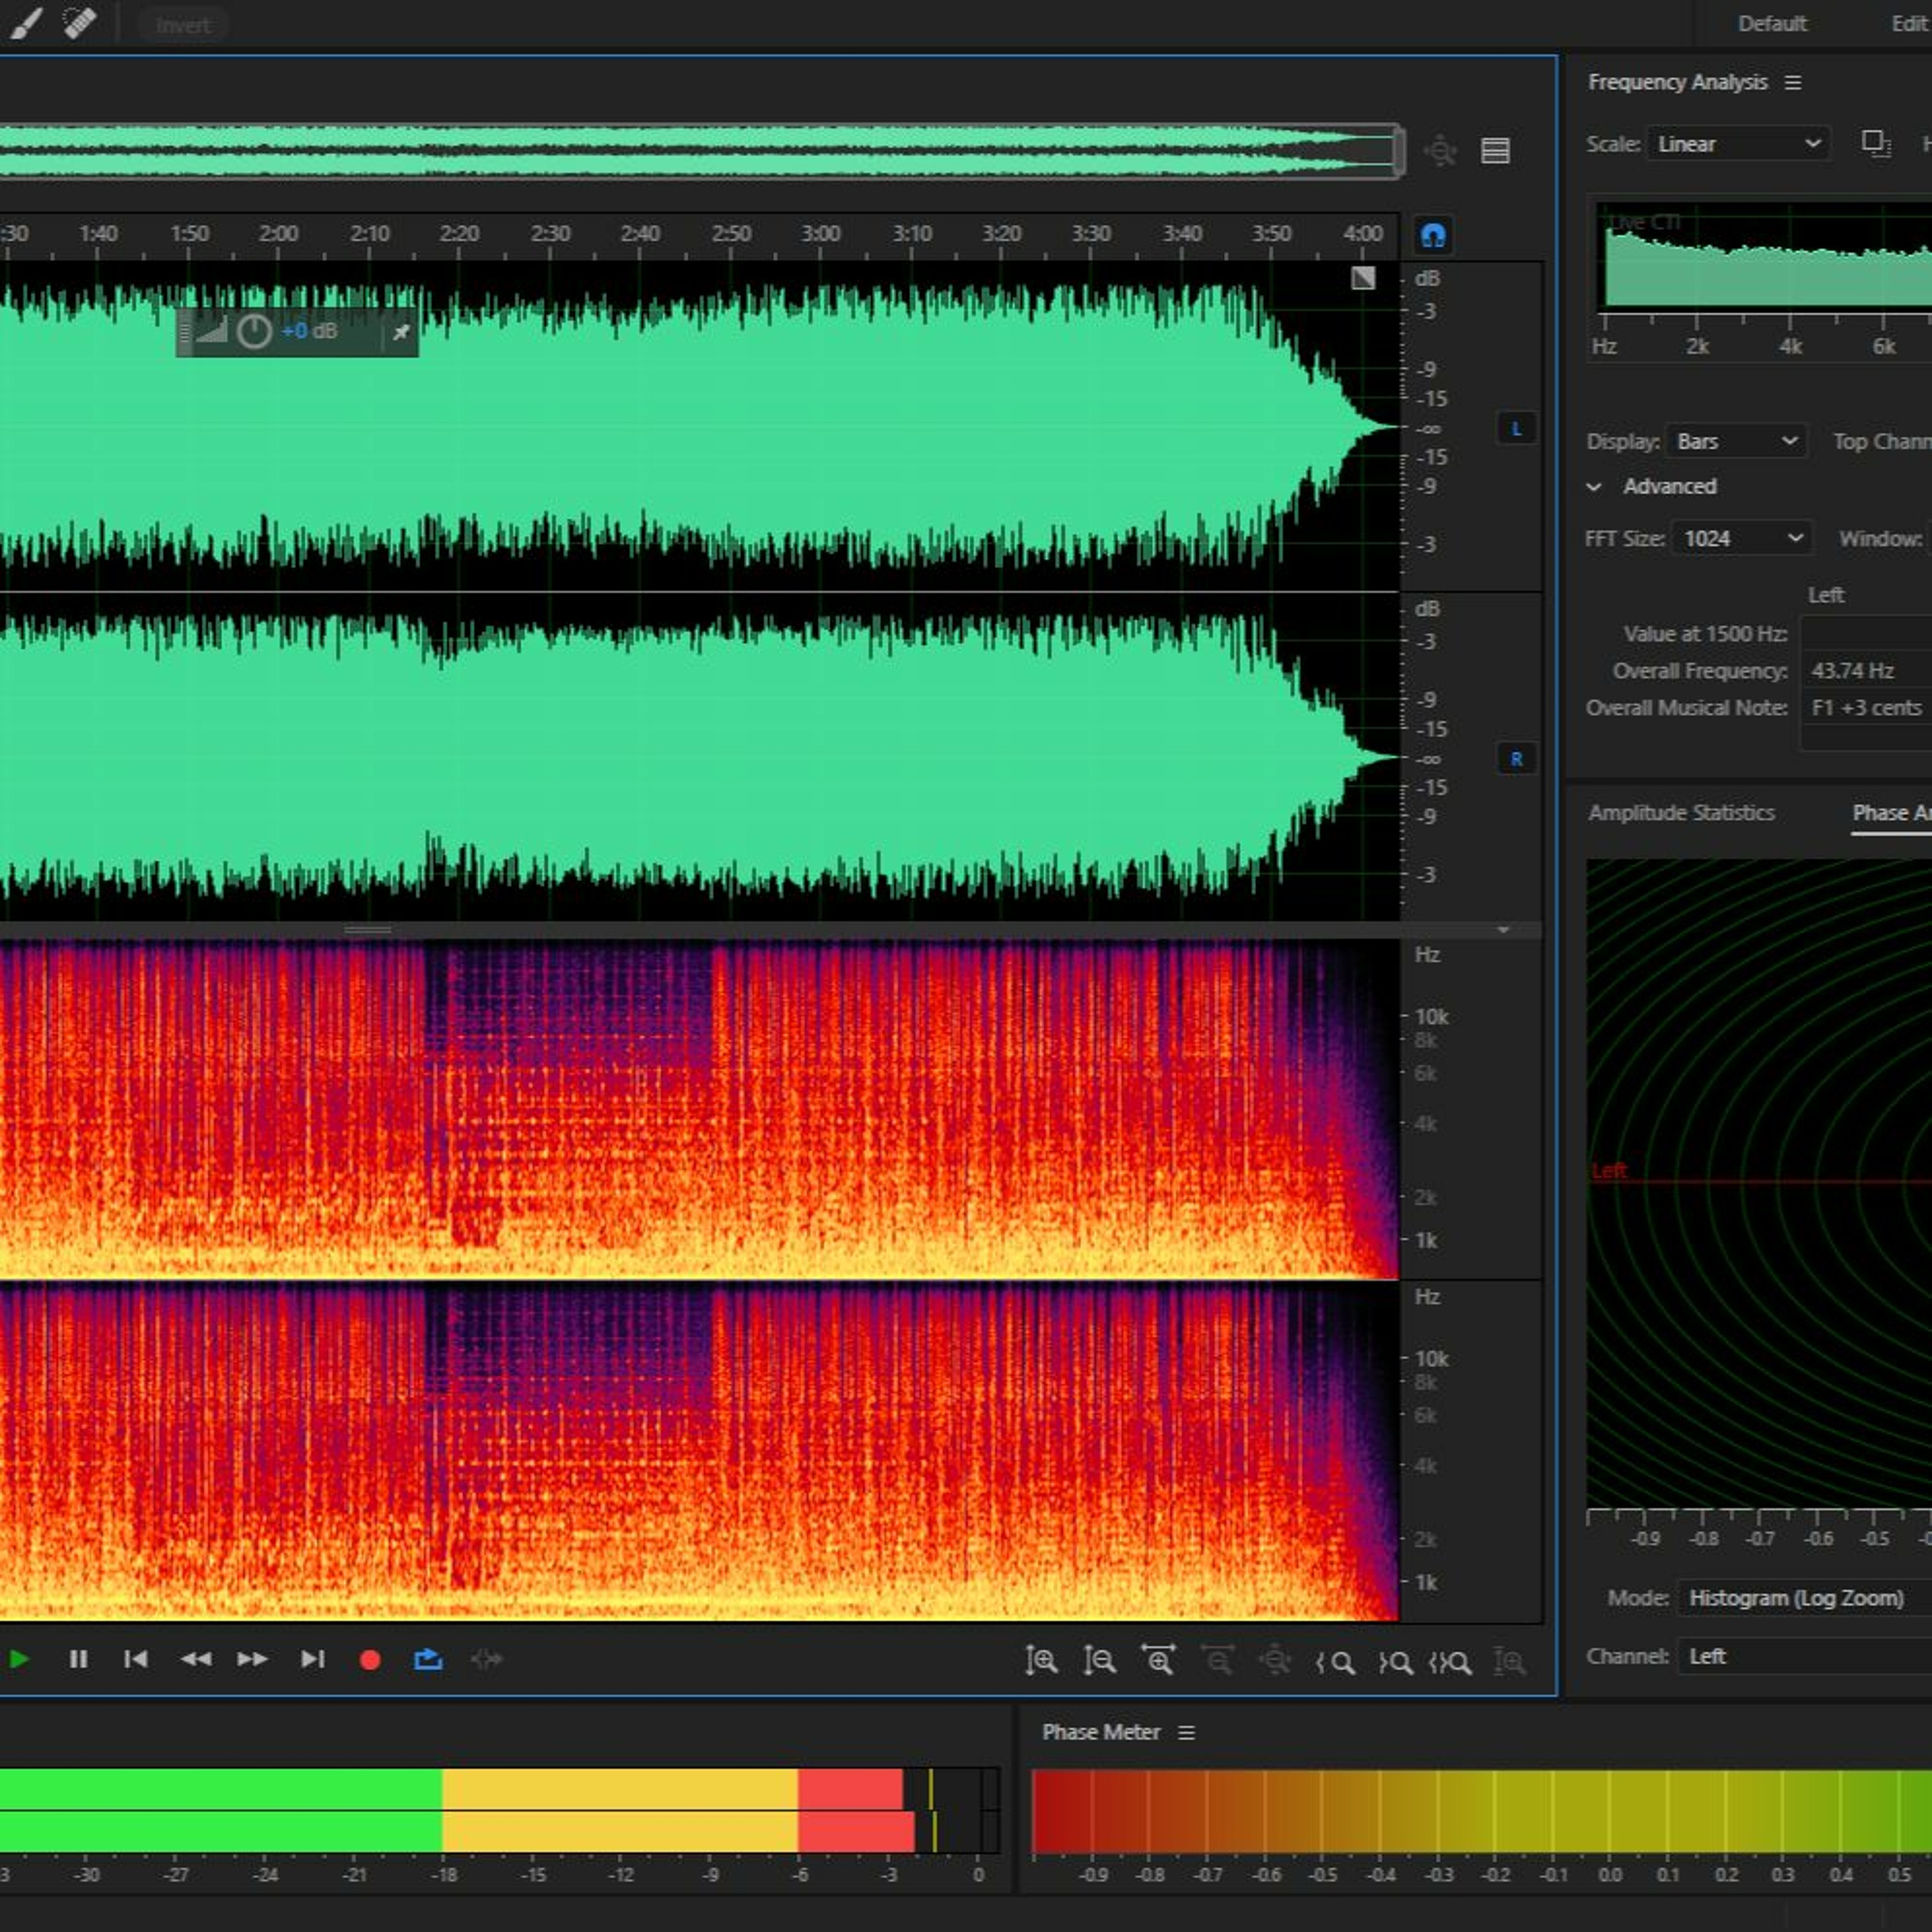Adjust the HUD volume knob
This screenshot has height=1932, width=1932.
pos(254,331)
